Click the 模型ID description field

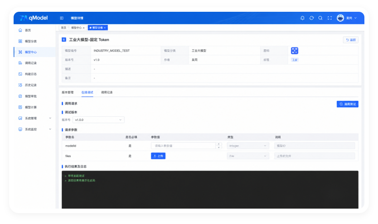(x=315, y=146)
